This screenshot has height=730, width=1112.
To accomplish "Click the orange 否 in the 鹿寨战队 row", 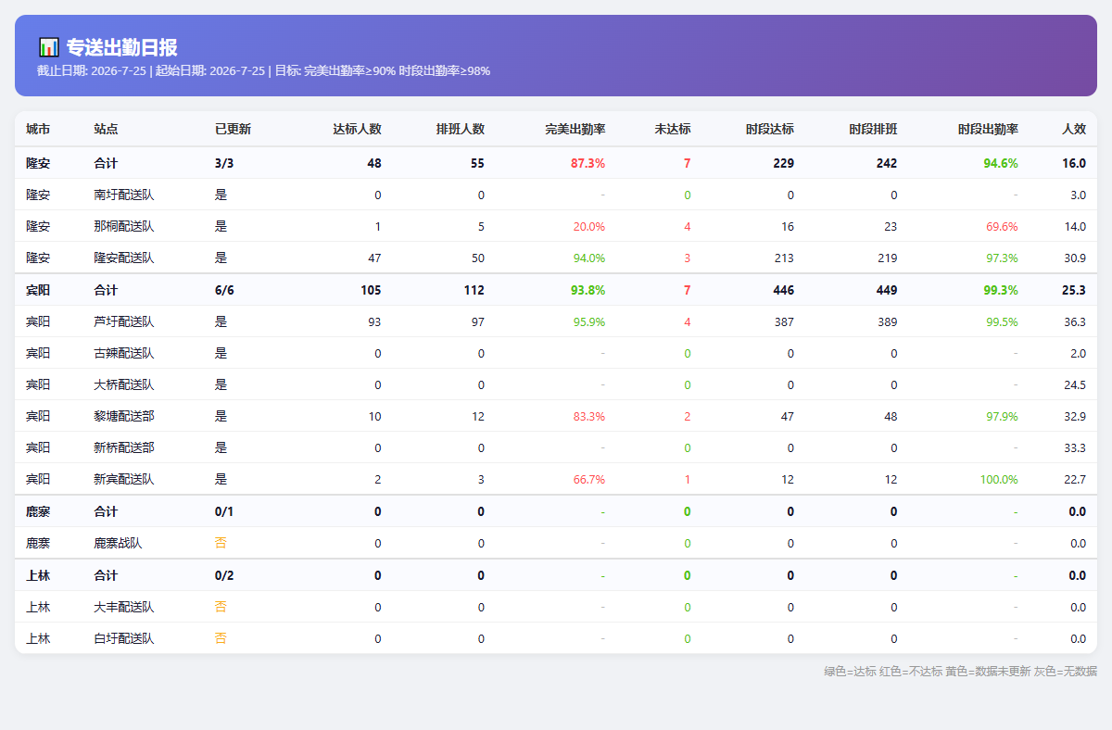I will pyautogui.click(x=221, y=543).
